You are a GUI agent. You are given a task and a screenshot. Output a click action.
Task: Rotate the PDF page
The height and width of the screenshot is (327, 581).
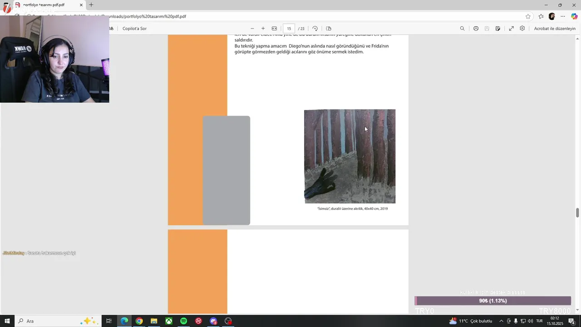point(315,29)
